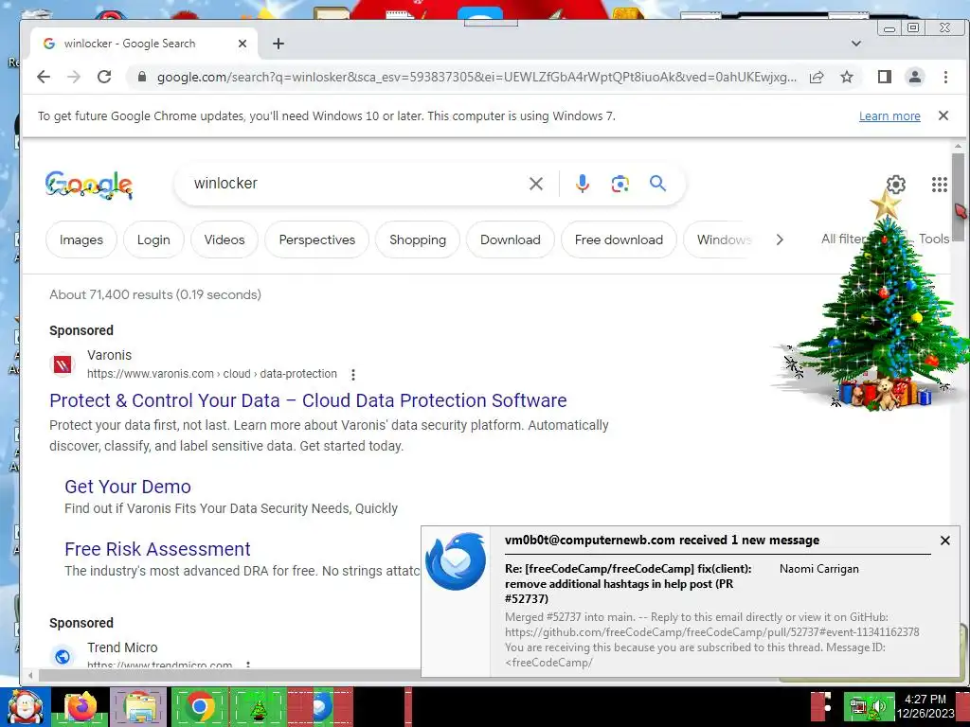Open a new tab with plus button
Screen dimensions: 970x727
[x=278, y=44]
